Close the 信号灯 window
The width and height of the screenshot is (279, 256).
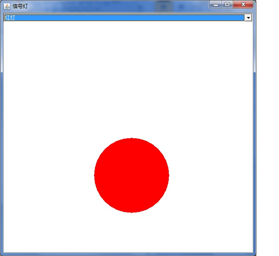tap(243, 5)
